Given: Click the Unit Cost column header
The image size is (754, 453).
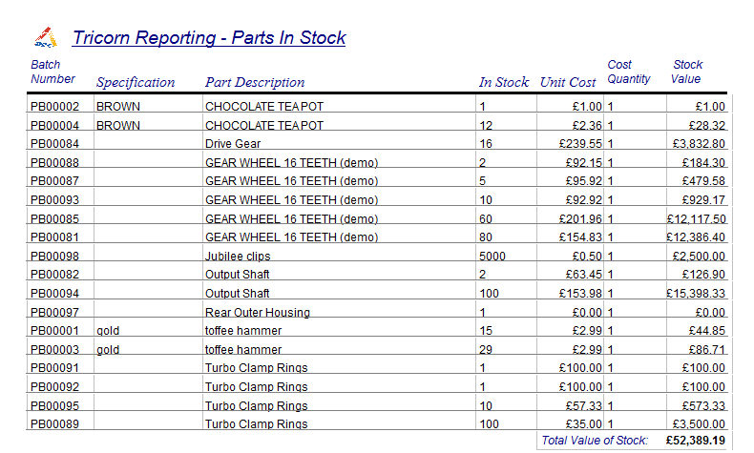Looking at the screenshot, I should 568,82.
